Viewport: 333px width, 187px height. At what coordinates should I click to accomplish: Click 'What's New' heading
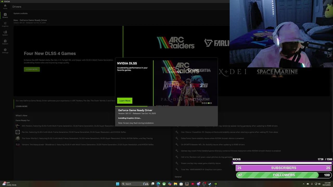[21, 116]
